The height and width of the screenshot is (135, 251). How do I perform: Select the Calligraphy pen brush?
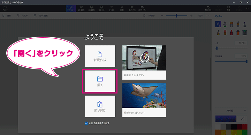click(x=225, y=24)
